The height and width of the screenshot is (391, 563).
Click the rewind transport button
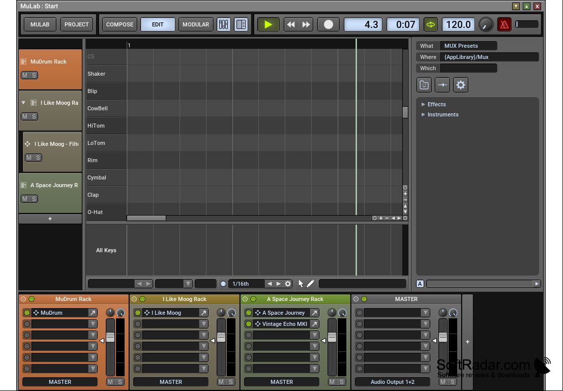(x=291, y=24)
